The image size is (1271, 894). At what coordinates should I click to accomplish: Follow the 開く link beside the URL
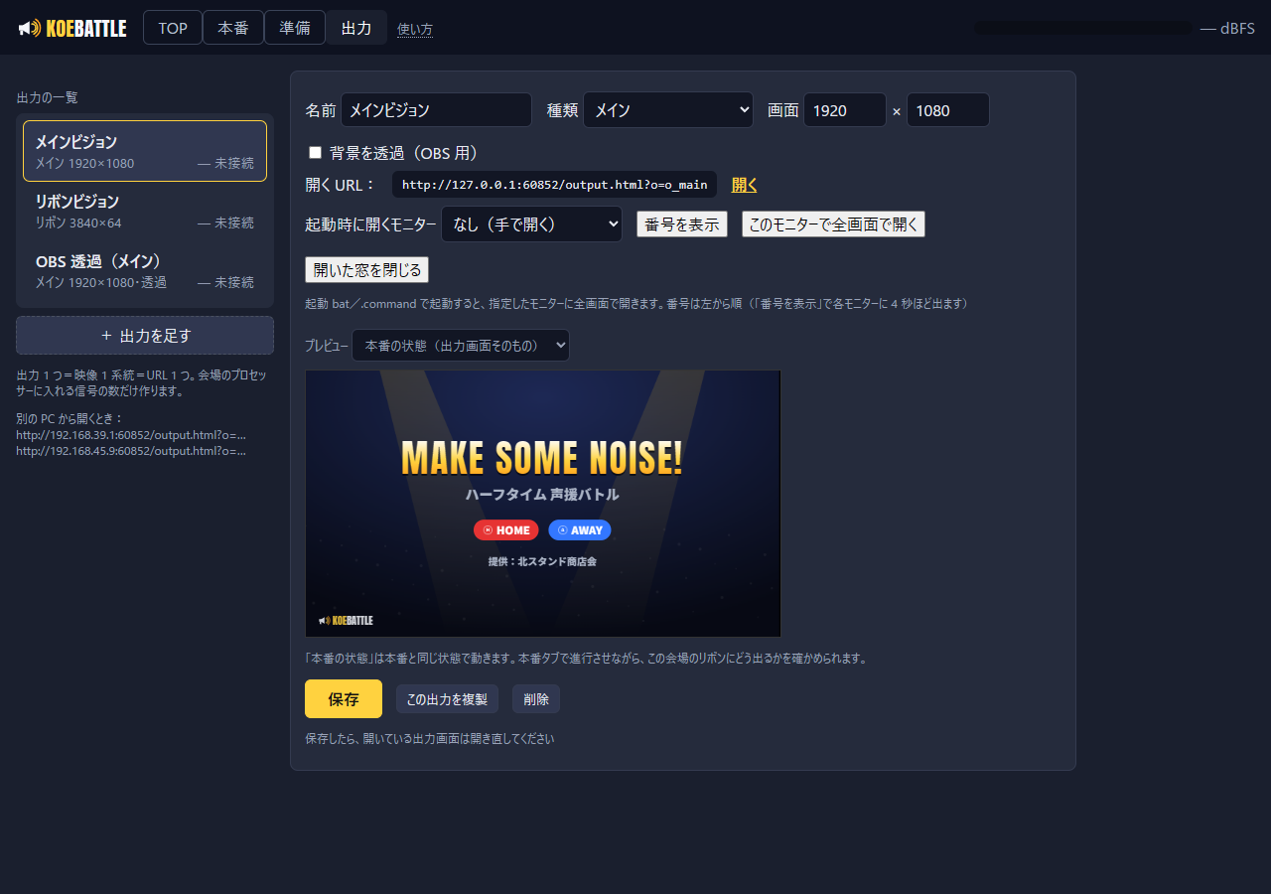[x=745, y=185]
